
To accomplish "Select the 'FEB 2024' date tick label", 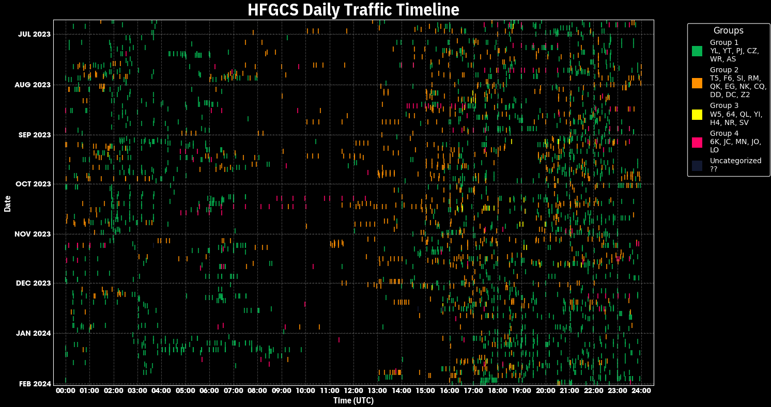I will click(35, 384).
